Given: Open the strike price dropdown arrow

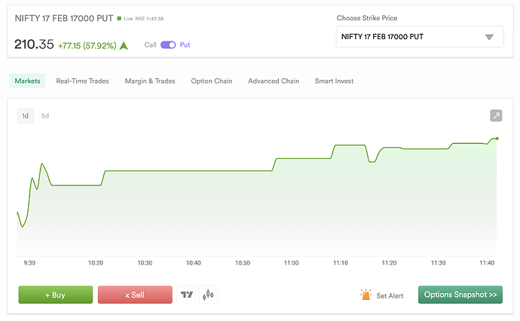Looking at the screenshot, I should [x=489, y=37].
